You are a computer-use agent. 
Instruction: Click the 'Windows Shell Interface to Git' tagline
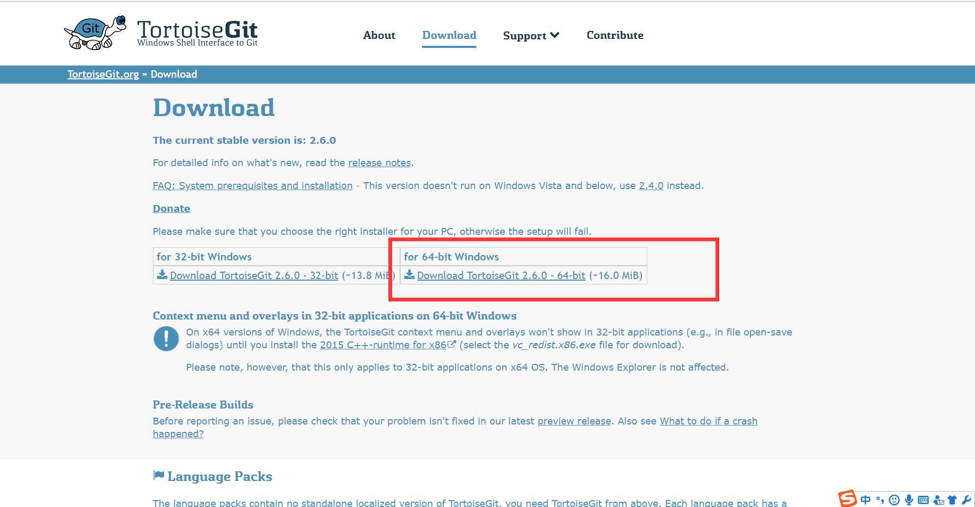pos(197,43)
